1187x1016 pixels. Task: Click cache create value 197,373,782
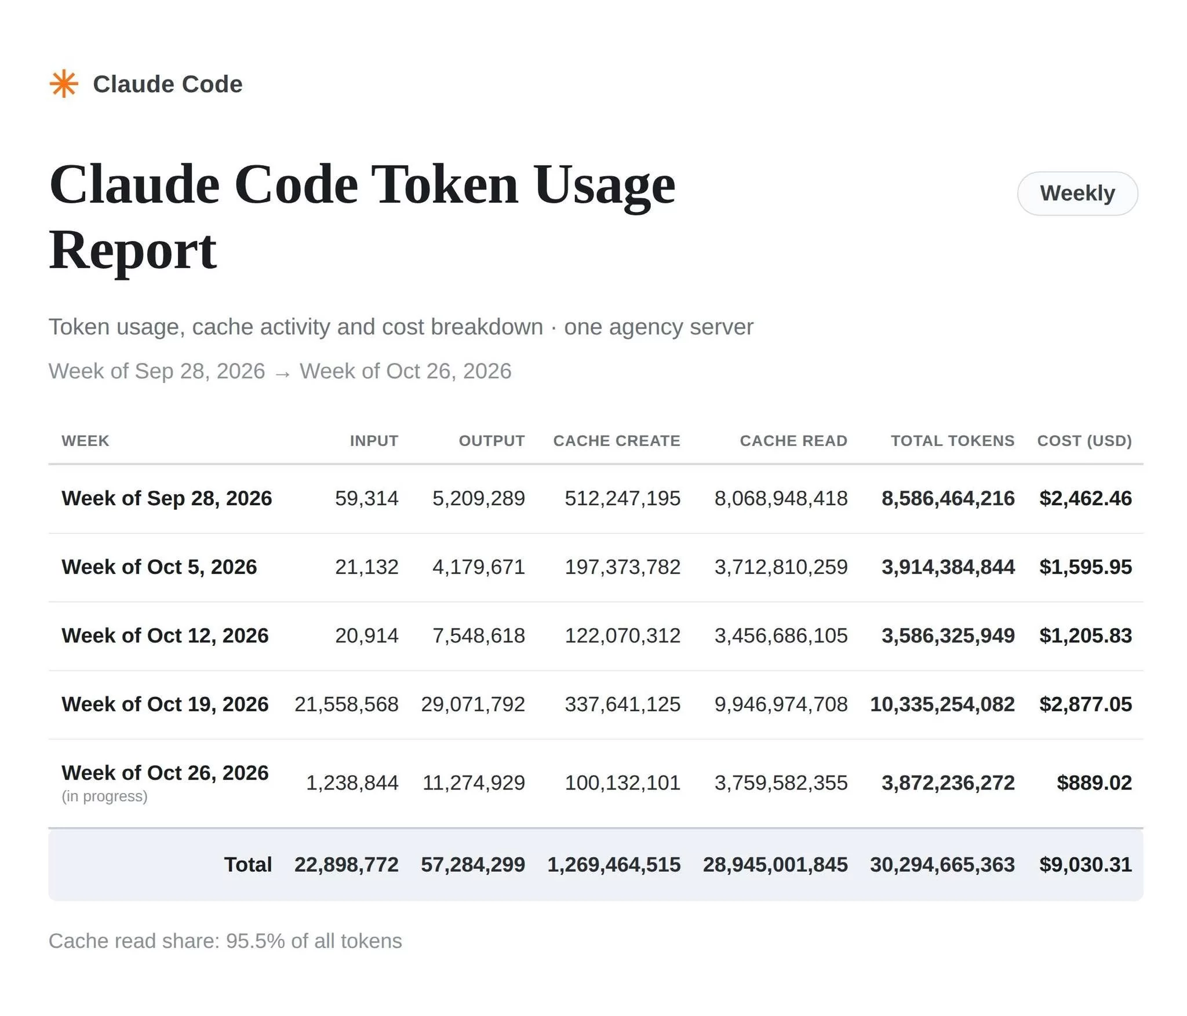[622, 567]
